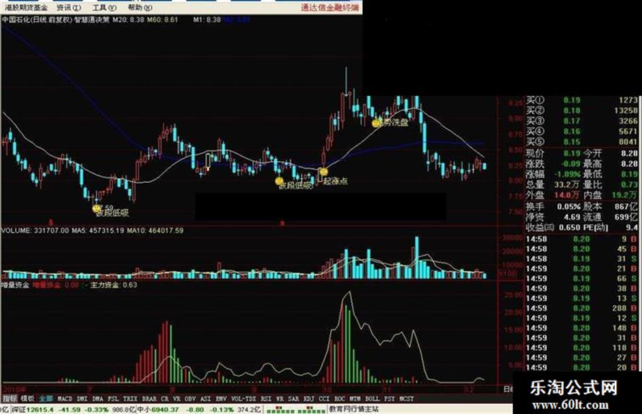The image size is (642, 414).
Task: Select the SAR indicator tab
Action: 293,398
